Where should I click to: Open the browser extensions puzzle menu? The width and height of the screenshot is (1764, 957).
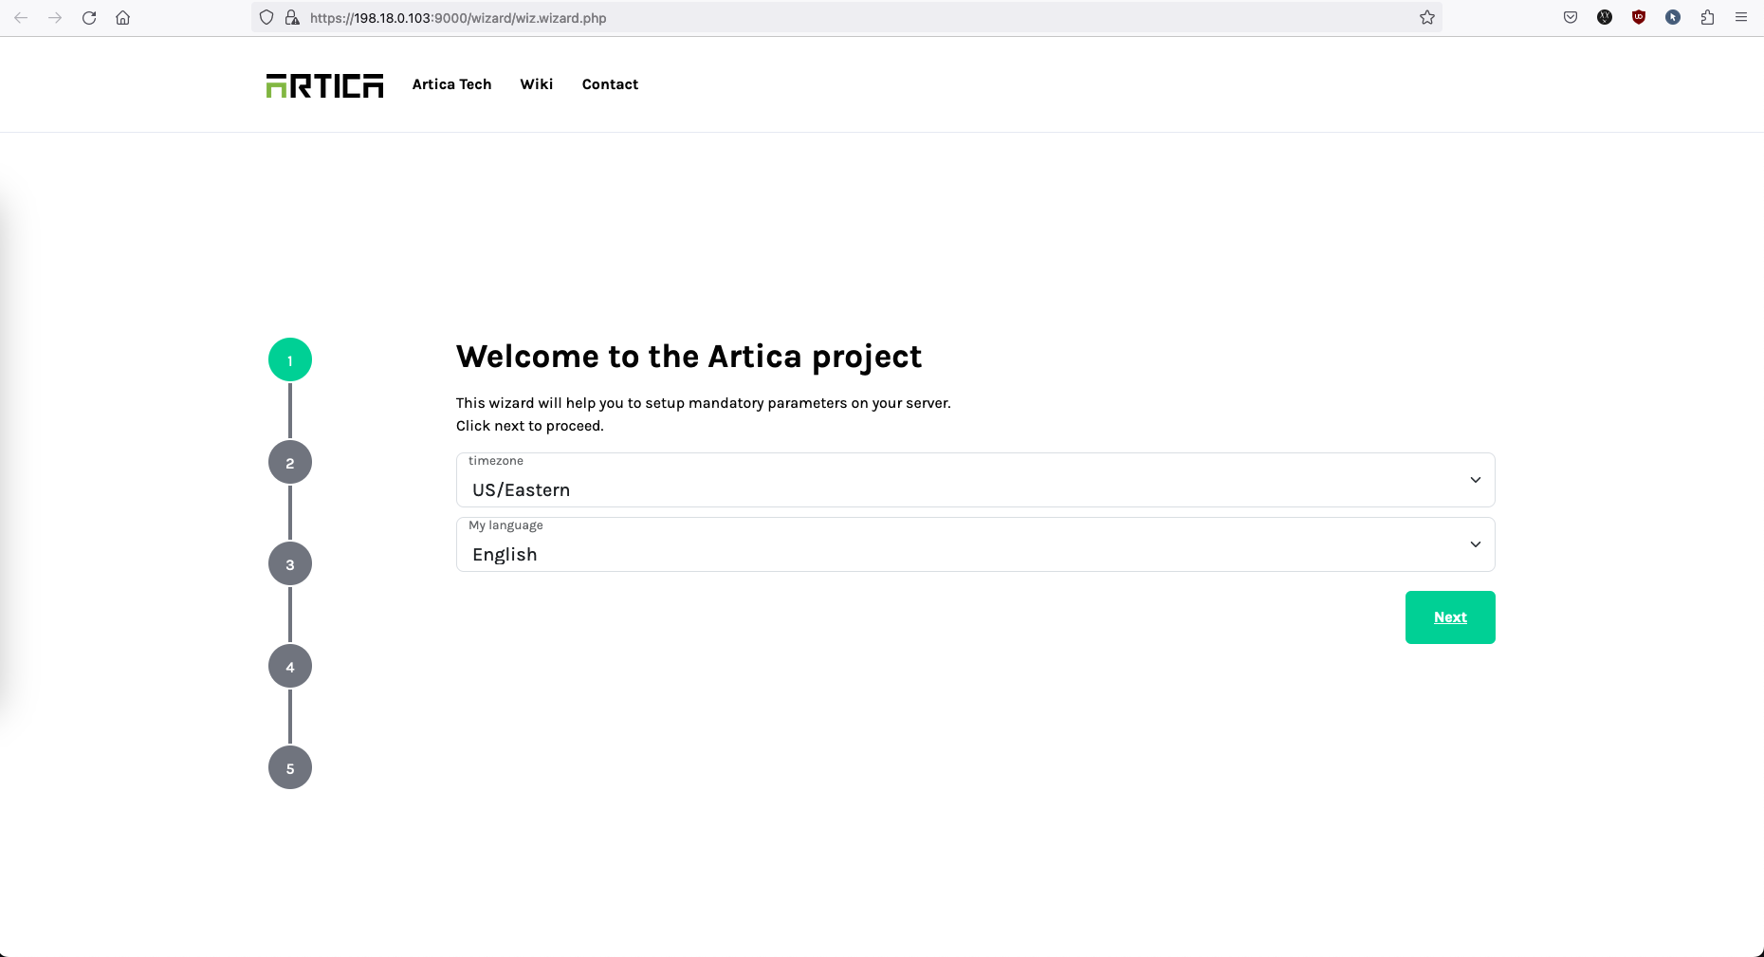pyautogui.click(x=1707, y=17)
